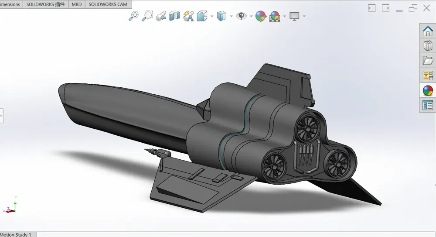Tile document window to the left

[372, 8]
